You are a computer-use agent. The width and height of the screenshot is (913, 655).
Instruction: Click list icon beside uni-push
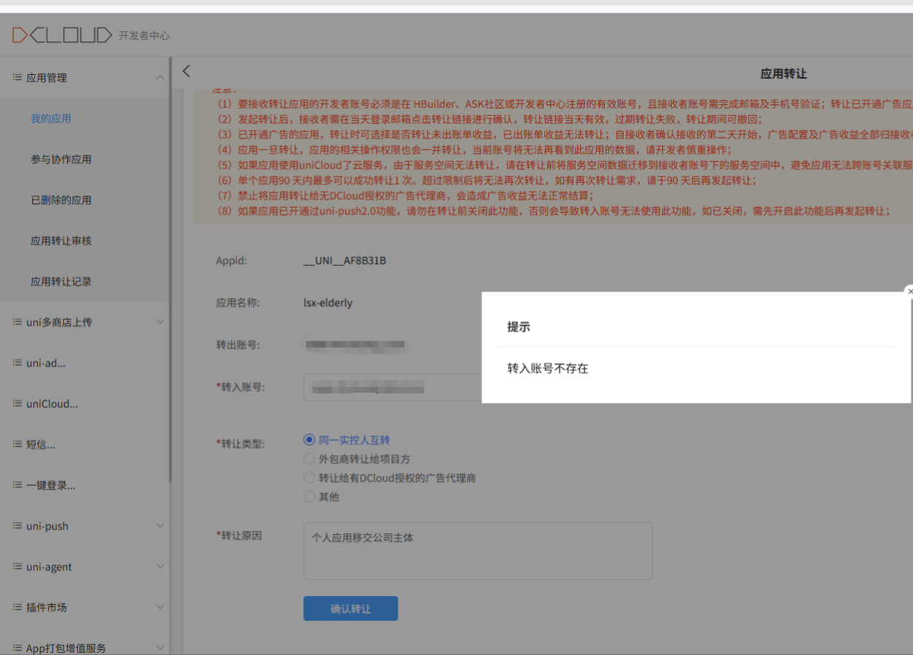coord(17,526)
